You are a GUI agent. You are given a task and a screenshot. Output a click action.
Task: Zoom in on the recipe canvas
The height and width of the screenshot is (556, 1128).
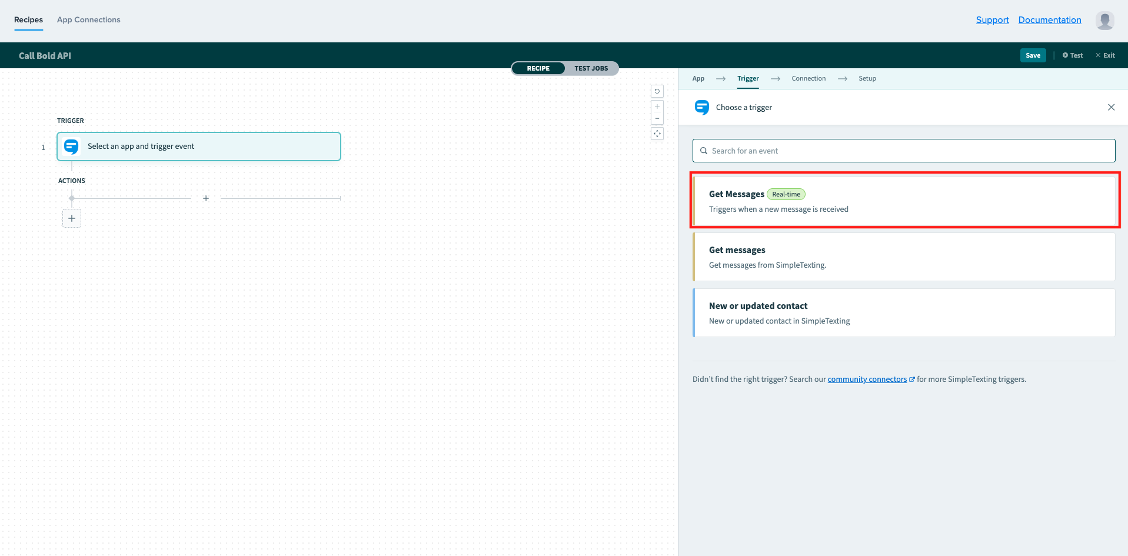click(657, 106)
